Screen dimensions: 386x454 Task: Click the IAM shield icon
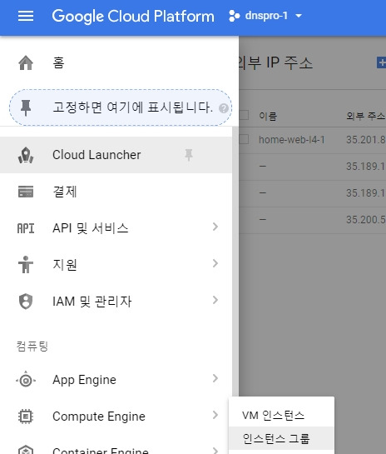pos(26,302)
